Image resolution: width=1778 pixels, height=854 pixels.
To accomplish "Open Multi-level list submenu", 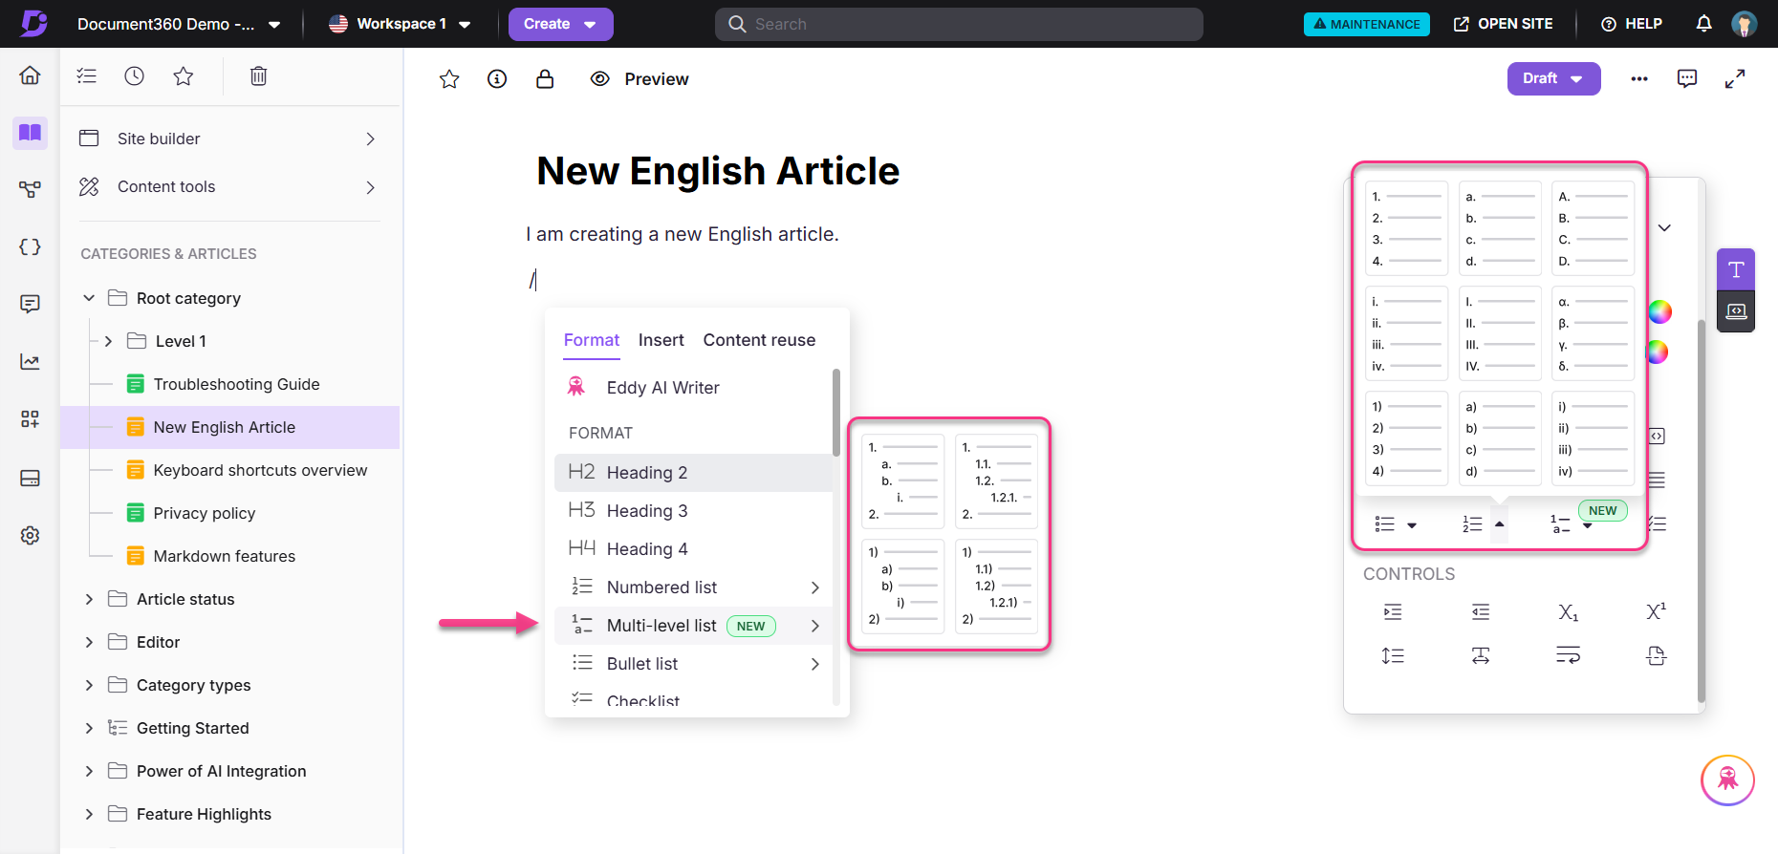I will (x=693, y=626).
